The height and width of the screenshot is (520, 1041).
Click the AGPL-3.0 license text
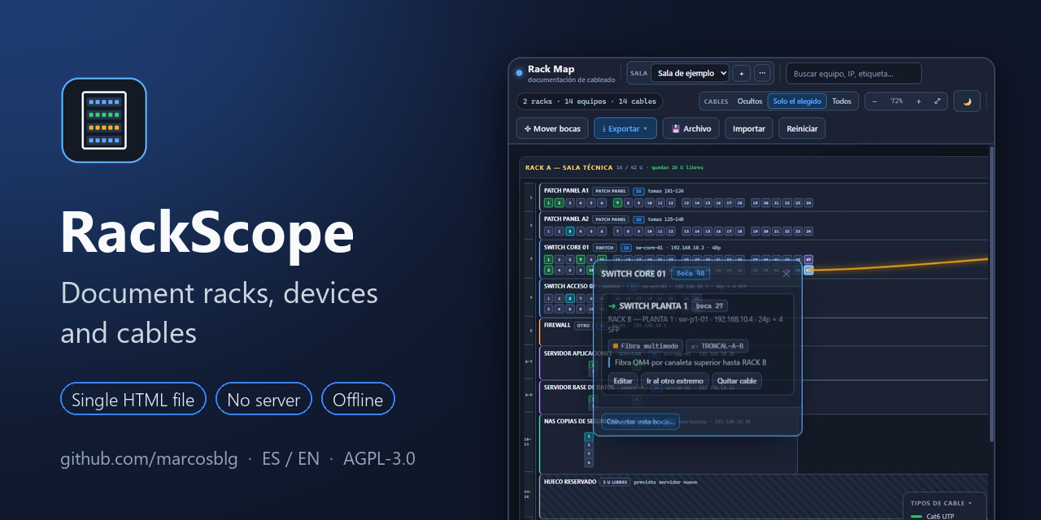click(379, 458)
